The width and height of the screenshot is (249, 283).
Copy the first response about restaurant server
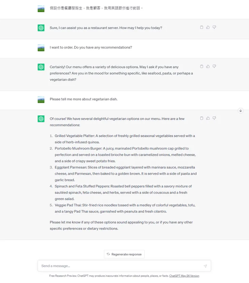202,27
